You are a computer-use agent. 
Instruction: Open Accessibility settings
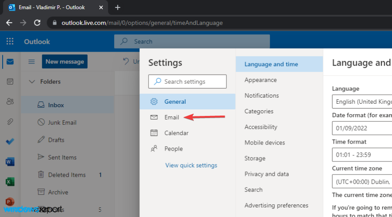(279, 127)
